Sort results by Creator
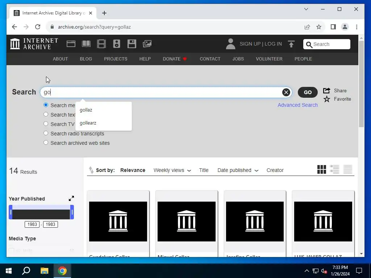371x278 pixels. pyautogui.click(x=275, y=170)
